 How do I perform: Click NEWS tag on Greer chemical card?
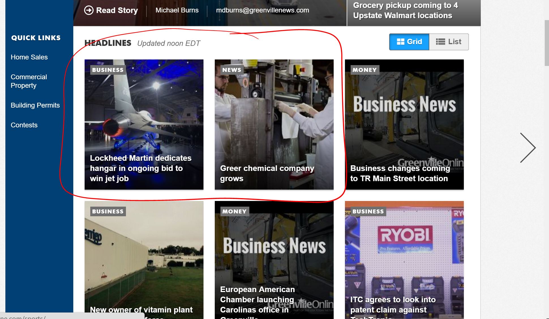232,70
